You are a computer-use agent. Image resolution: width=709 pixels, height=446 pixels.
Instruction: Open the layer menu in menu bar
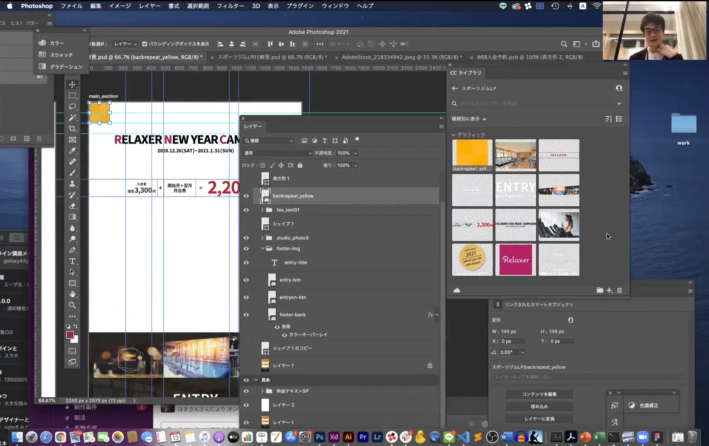[x=150, y=6]
